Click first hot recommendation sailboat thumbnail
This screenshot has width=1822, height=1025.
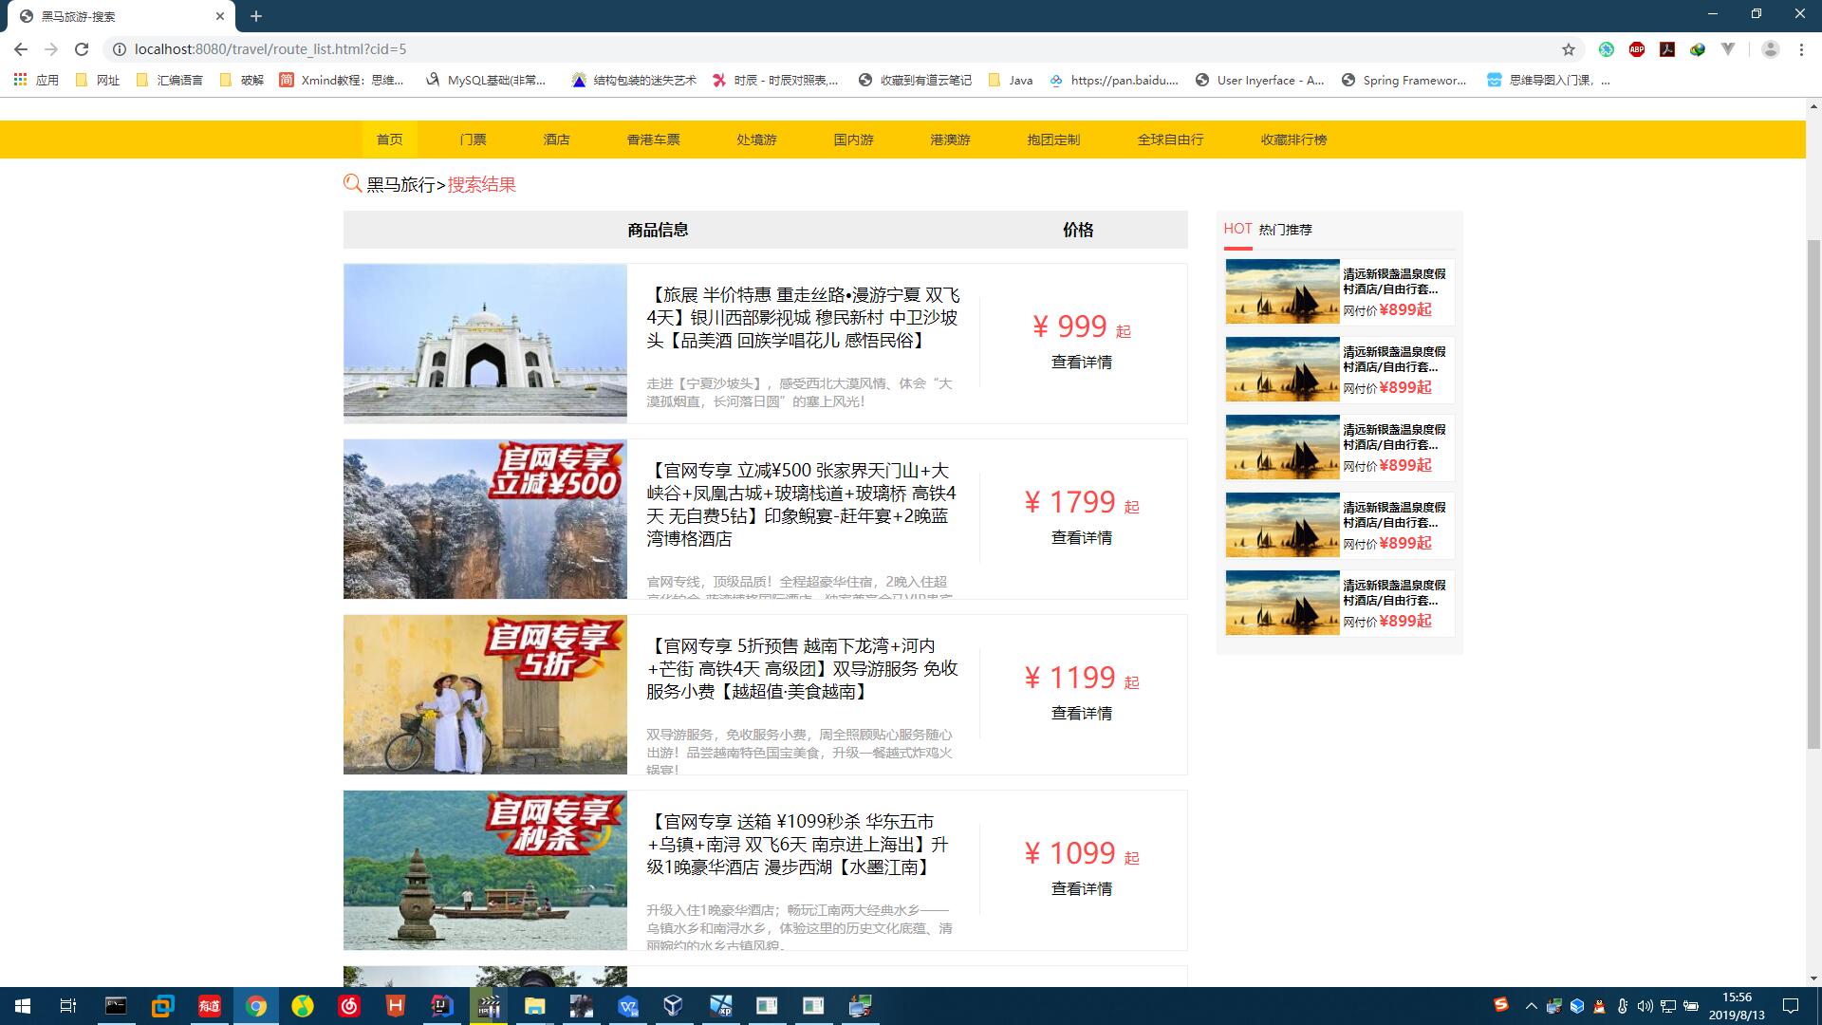click(x=1282, y=291)
